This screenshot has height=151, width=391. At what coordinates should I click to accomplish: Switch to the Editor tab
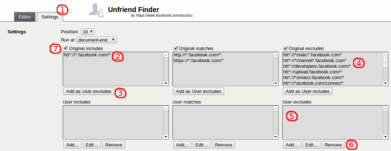(x=24, y=17)
